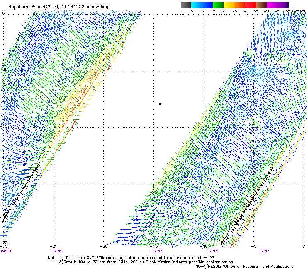This screenshot has width=307, height=269.
Task: Click the purple "17:57" time label
Action: point(264,251)
